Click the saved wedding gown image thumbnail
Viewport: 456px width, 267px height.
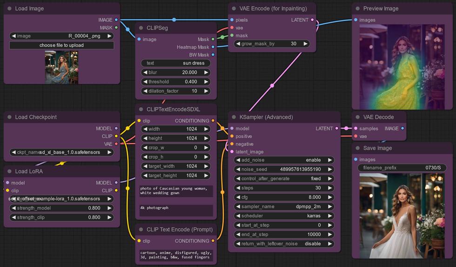pyautogui.click(x=402, y=216)
